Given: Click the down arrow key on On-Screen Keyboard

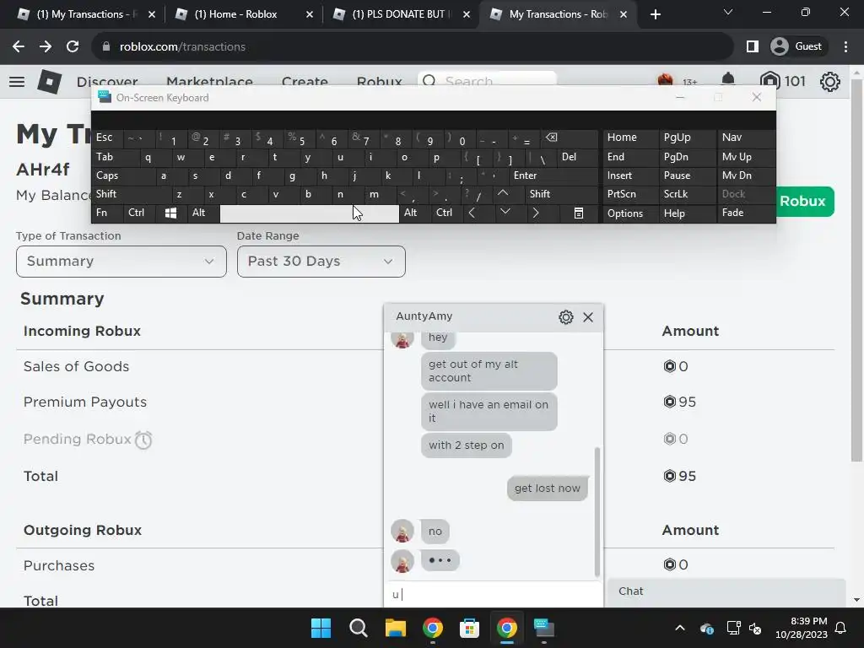Looking at the screenshot, I should point(505,212).
